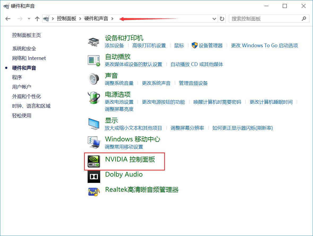Open 设备管理器 link
The width and height of the screenshot is (313, 236).
click(x=211, y=45)
